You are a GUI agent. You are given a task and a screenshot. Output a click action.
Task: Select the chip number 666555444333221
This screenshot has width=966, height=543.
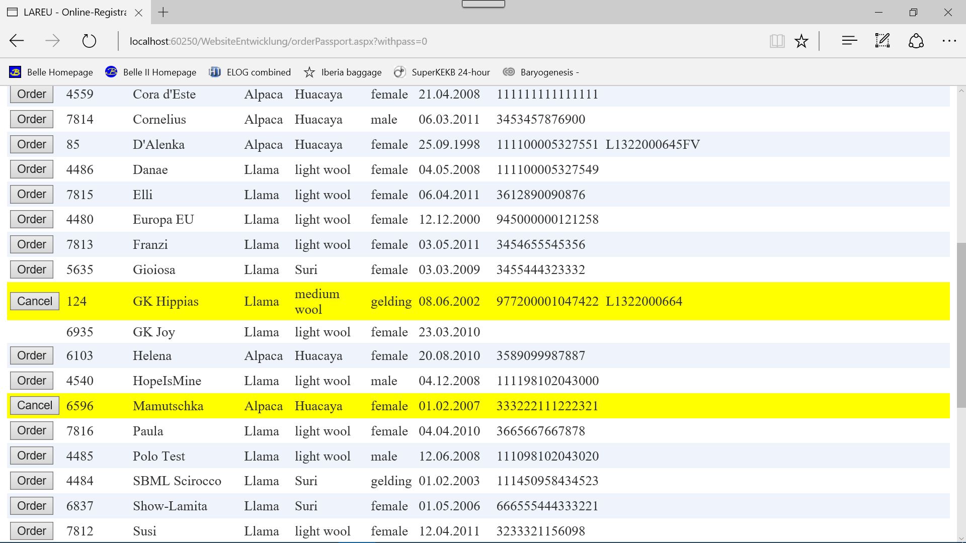click(547, 506)
